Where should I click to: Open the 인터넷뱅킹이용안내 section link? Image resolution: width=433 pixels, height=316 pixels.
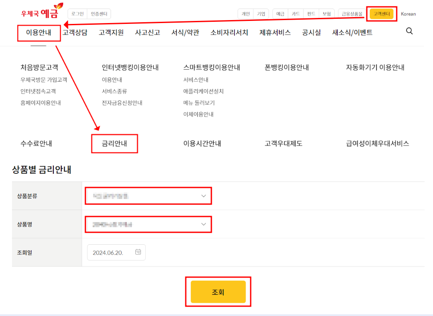coord(131,67)
